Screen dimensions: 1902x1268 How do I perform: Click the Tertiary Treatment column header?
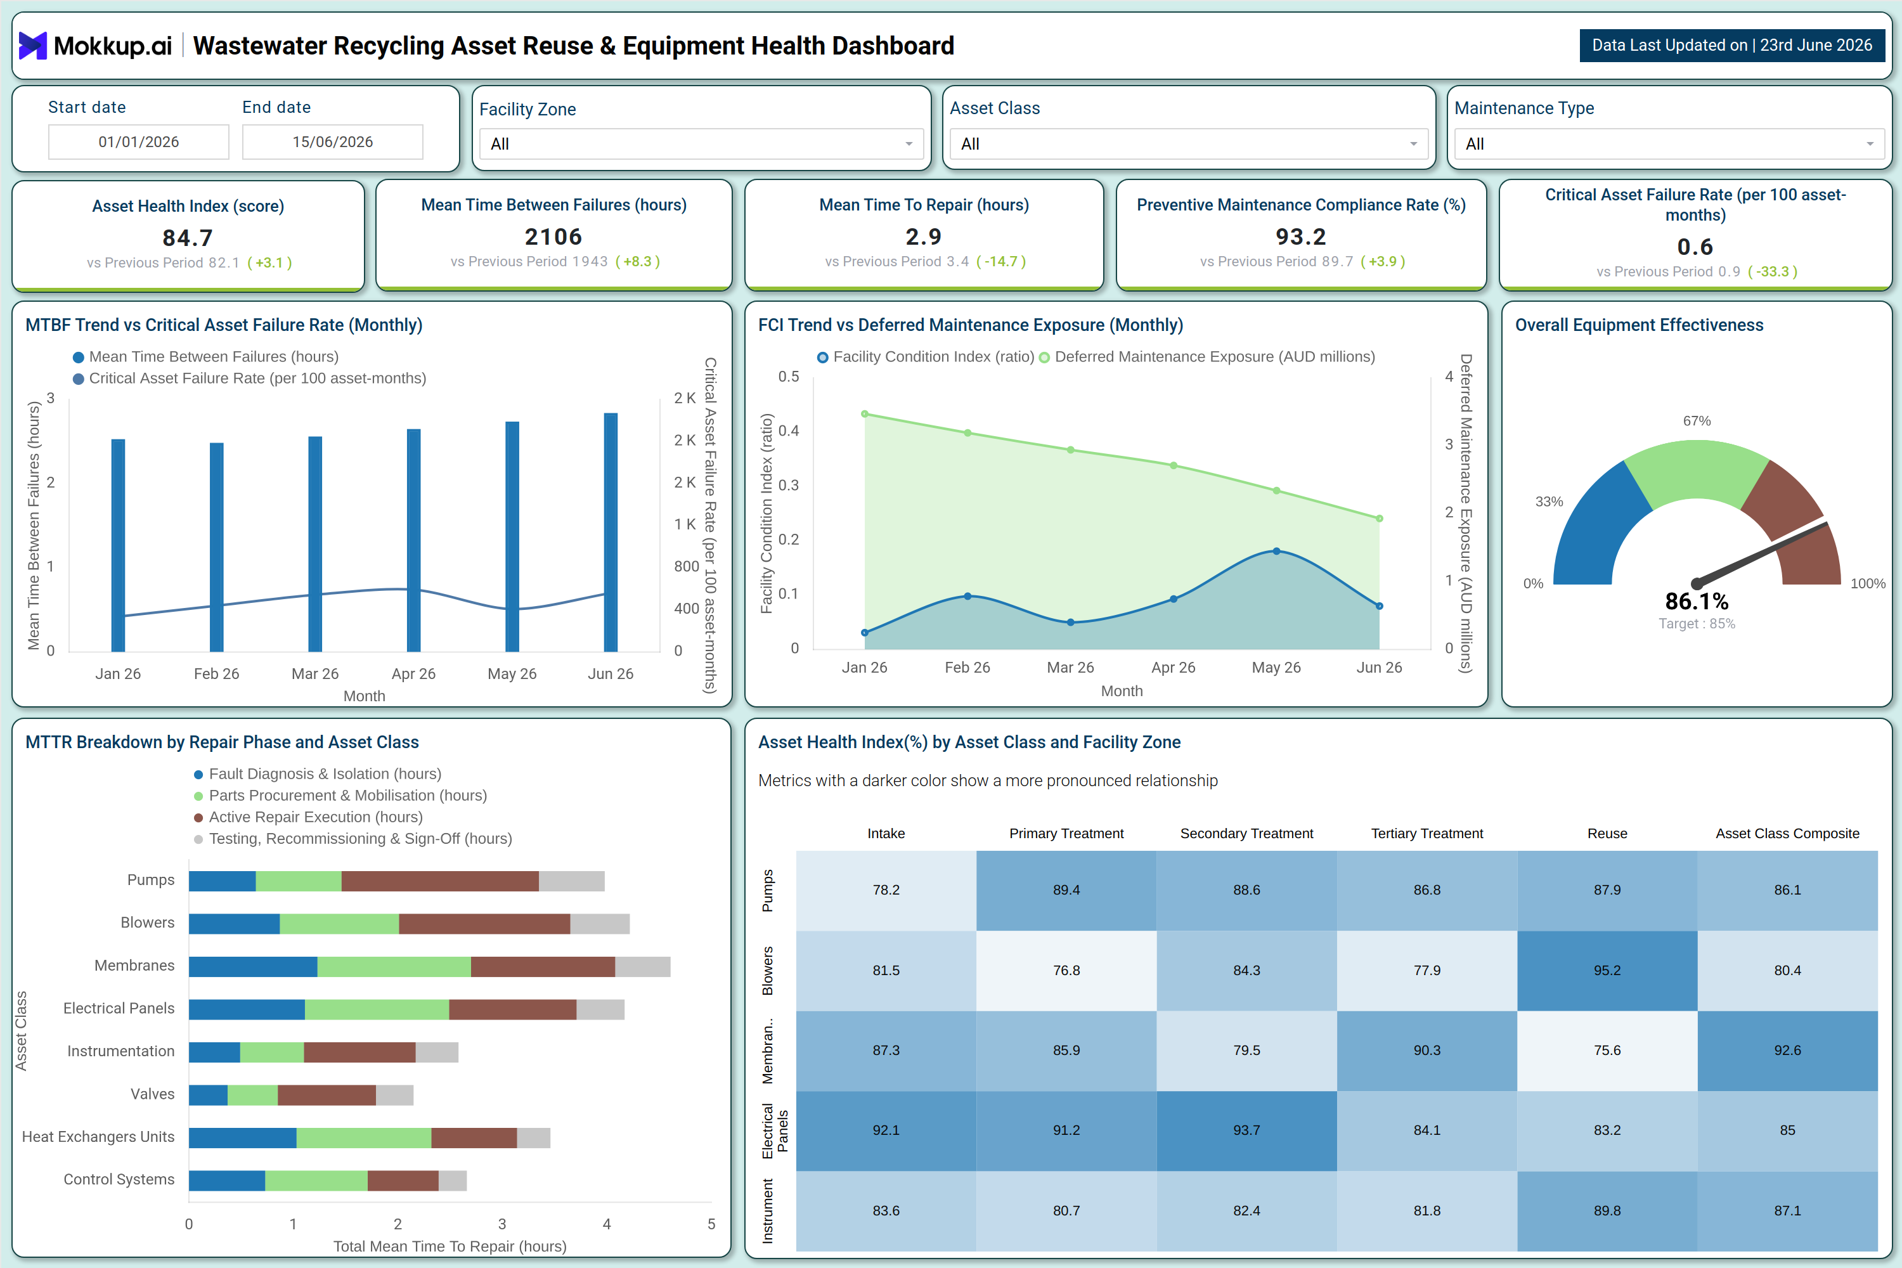(x=1427, y=834)
